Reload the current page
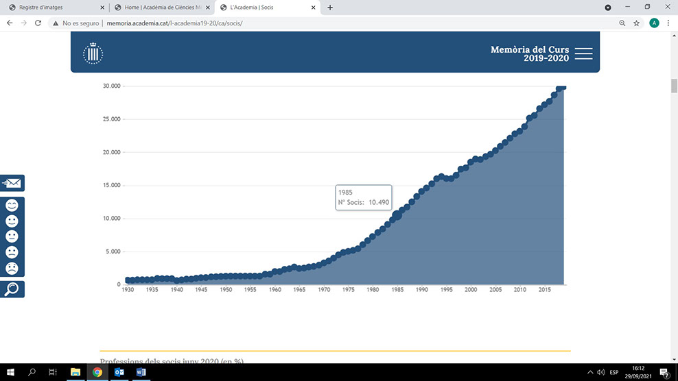The height and width of the screenshot is (381, 678). (x=38, y=23)
